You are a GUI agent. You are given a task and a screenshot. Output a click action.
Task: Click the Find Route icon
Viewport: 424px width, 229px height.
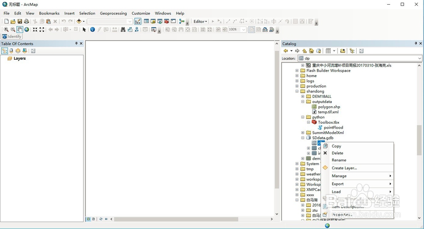point(130,30)
